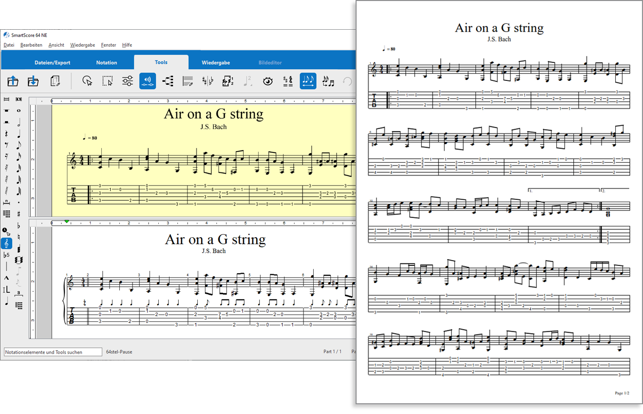The height and width of the screenshot is (414, 643).
Task: Open the sliders settings tool
Action: pyautogui.click(x=128, y=81)
